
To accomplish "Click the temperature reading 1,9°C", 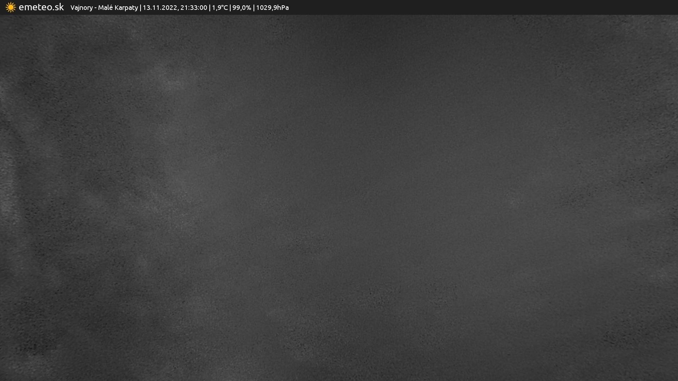I will [220, 8].
